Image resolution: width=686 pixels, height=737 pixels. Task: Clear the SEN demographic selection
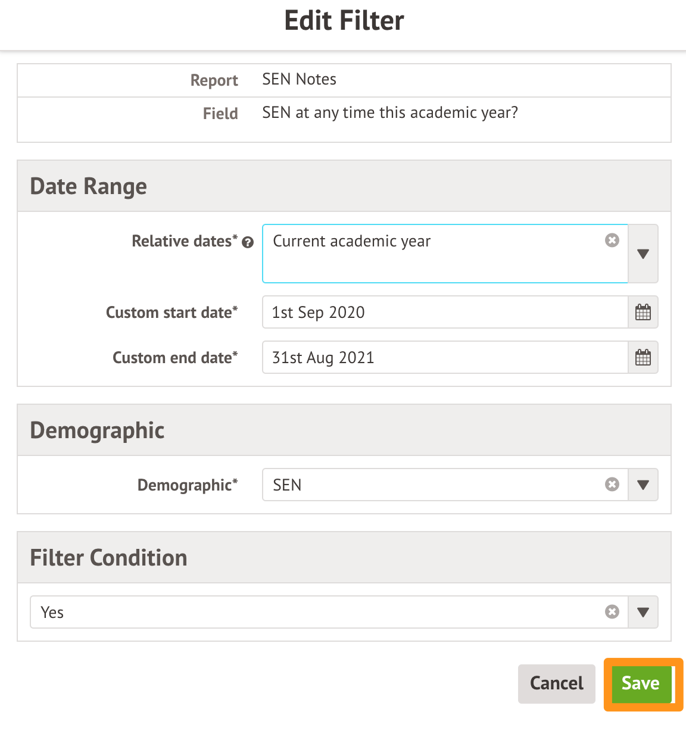[x=612, y=485]
